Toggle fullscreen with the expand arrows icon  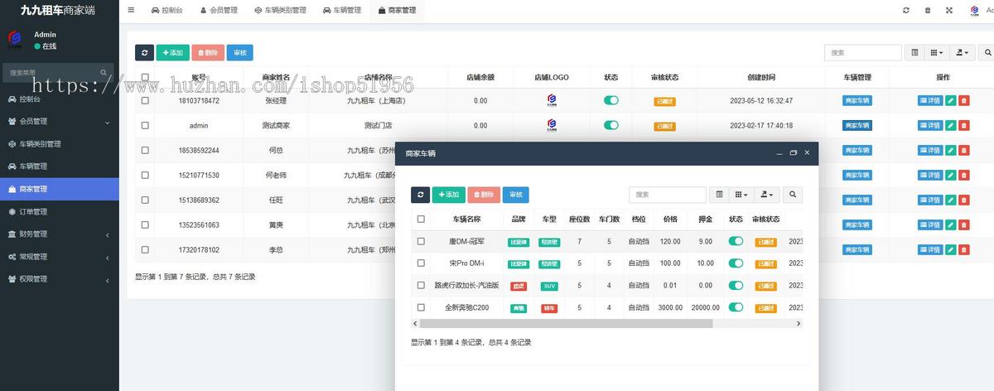[x=948, y=10]
